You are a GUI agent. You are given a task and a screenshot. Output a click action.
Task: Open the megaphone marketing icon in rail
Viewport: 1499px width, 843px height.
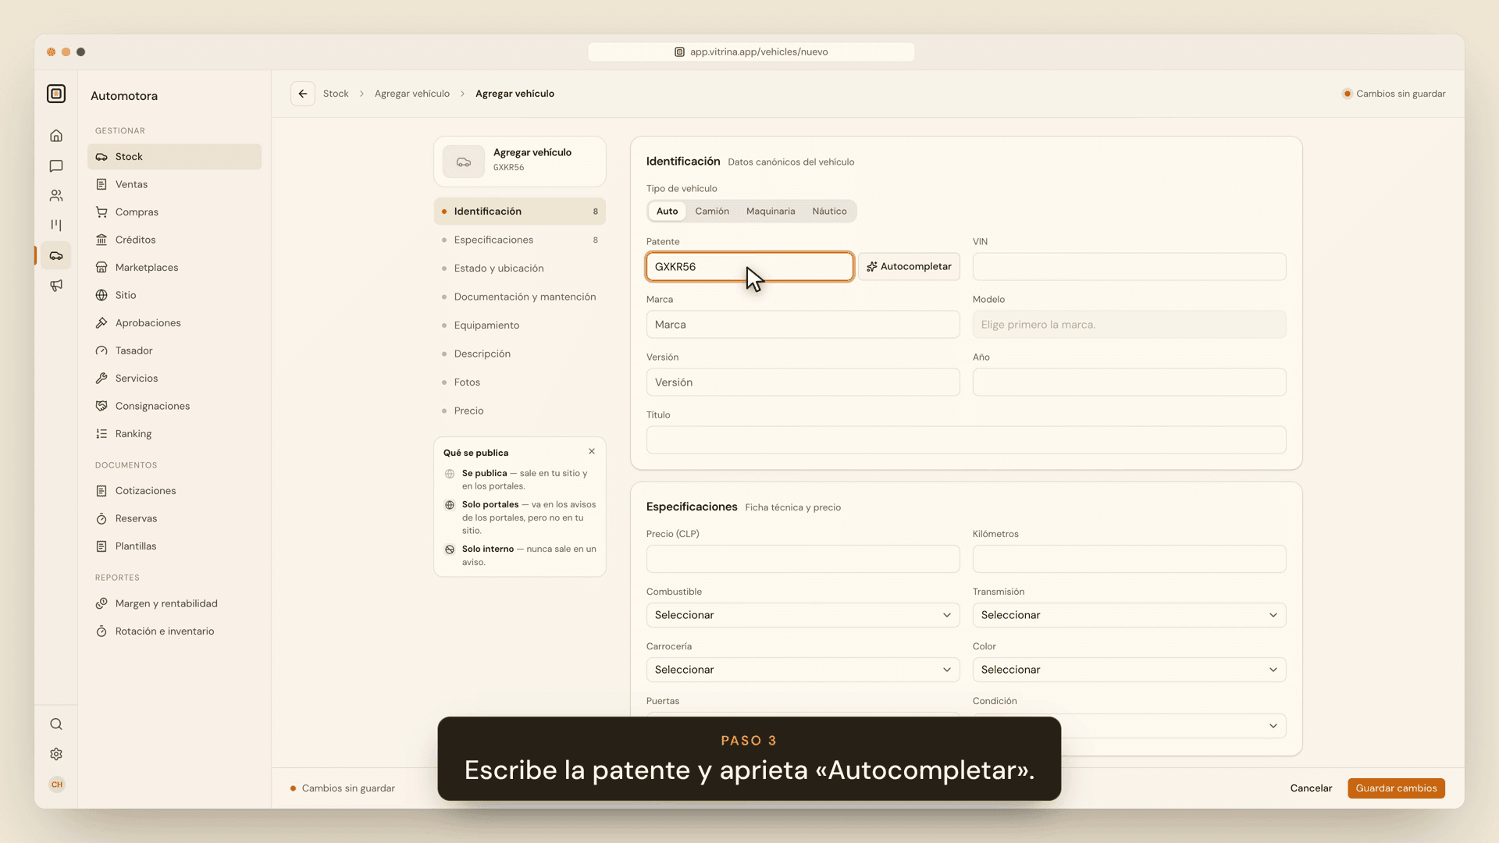coord(56,285)
